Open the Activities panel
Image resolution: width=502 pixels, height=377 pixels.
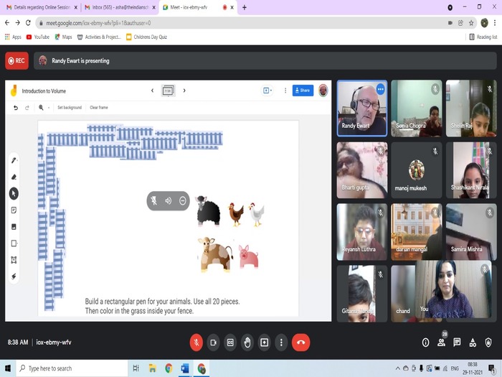coord(473,343)
